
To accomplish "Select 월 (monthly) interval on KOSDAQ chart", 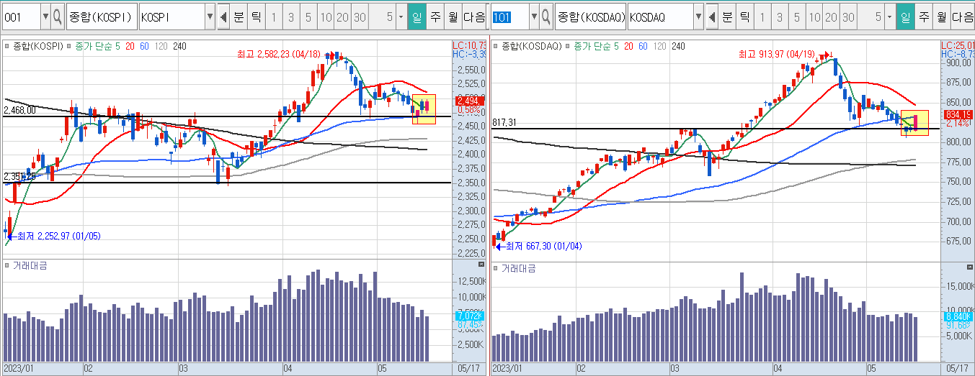I will (x=941, y=16).
